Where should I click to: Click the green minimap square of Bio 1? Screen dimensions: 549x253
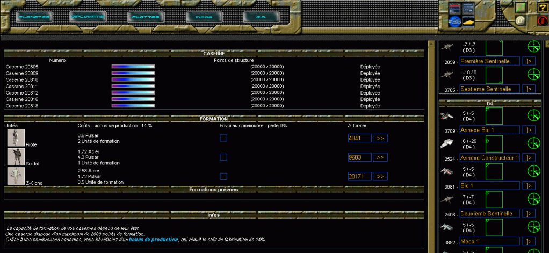pos(494,171)
